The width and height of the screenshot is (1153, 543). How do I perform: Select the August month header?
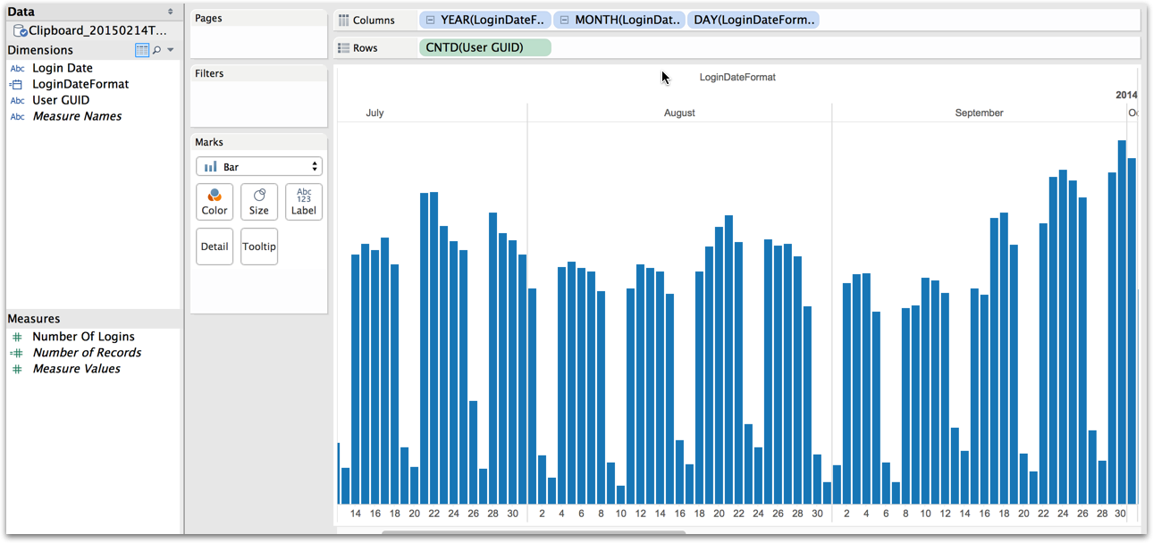coord(679,113)
